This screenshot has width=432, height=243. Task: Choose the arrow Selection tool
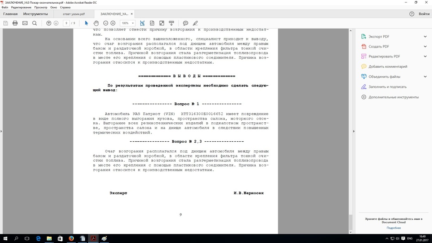(x=86, y=23)
